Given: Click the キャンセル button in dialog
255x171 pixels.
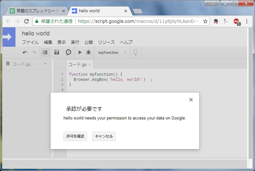Looking at the screenshot, I should (x=104, y=136).
